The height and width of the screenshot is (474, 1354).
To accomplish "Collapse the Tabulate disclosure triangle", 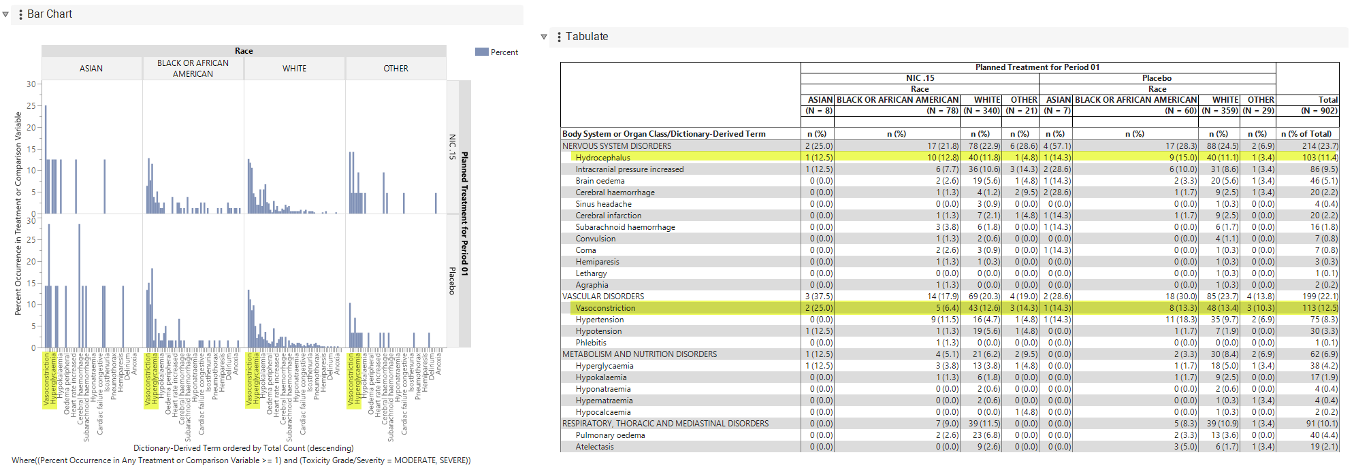I will coord(544,37).
